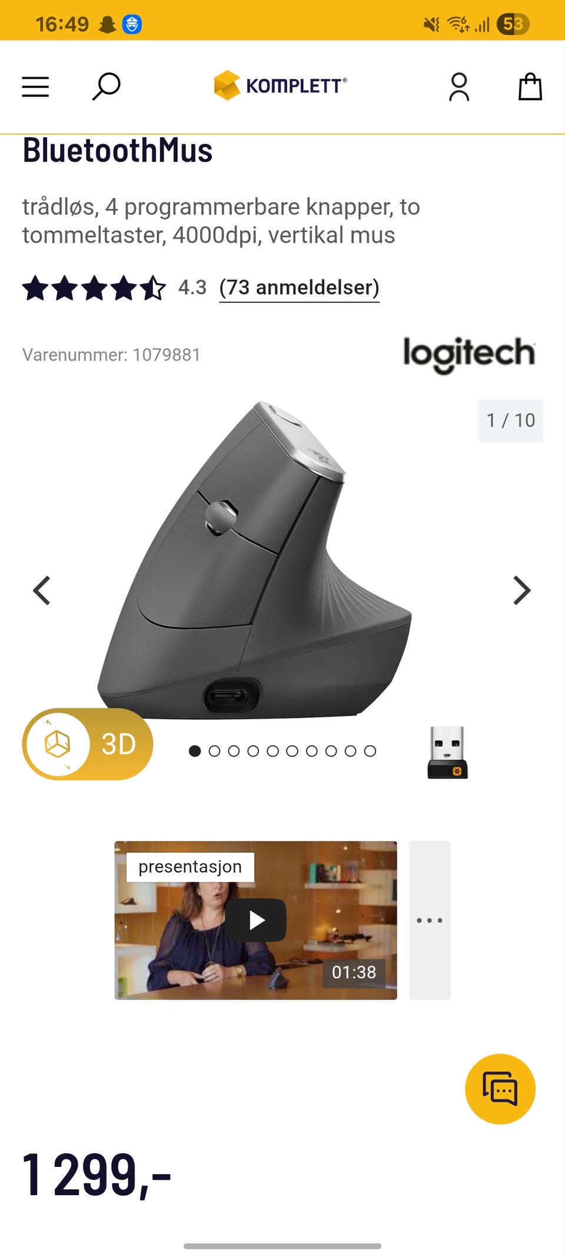Select the last image carousel dot
Image resolution: width=565 pixels, height=1257 pixels.
click(370, 751)
